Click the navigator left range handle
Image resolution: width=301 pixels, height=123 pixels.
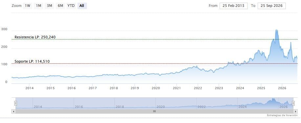[15, 103]
